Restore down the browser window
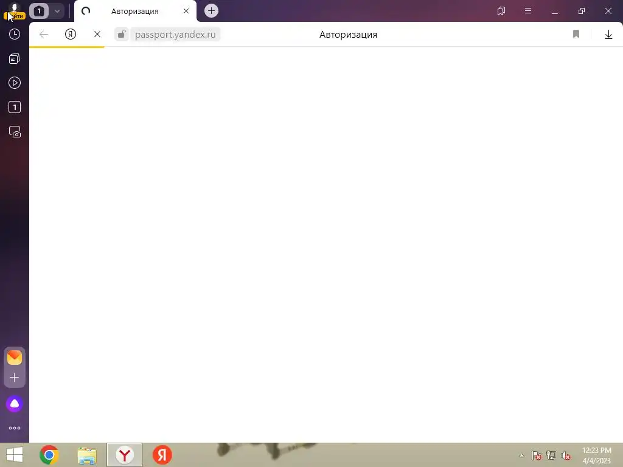 pos(582,11)
